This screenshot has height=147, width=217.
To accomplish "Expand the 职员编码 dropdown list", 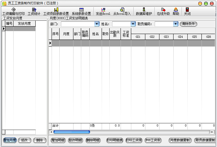I will [175, 24].
